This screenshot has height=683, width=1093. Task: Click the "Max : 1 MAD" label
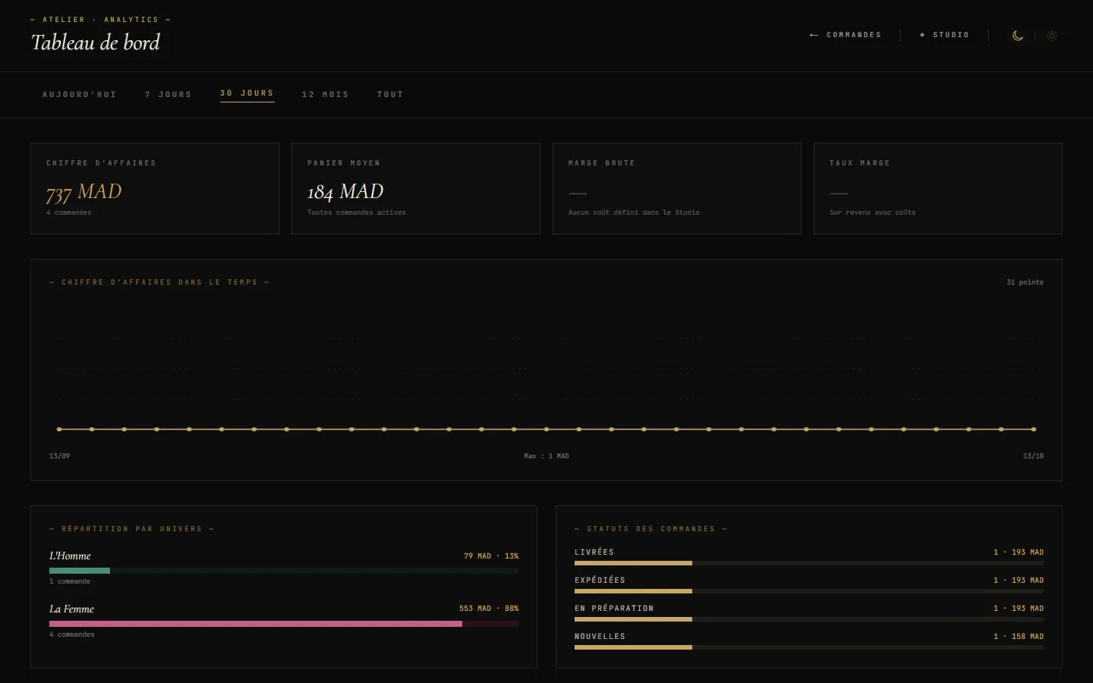click(x=546, y=456)
